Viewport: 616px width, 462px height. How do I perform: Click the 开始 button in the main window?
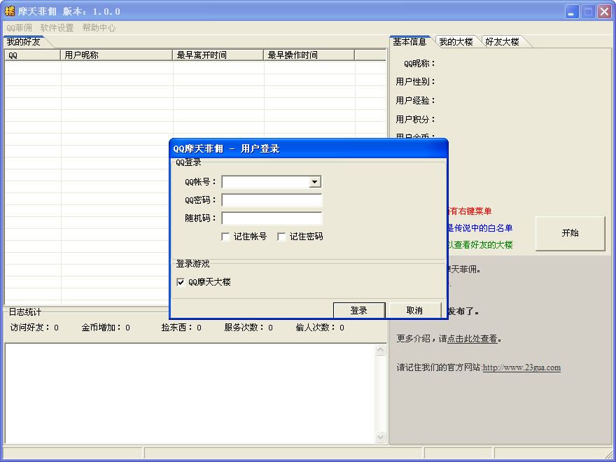(x=570, y=233)
